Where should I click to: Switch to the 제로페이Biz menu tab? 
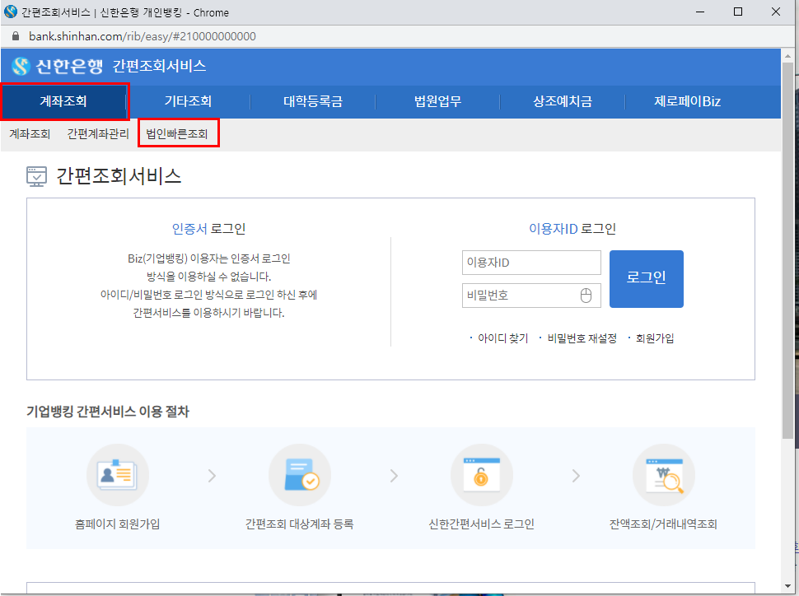(x=688, y=101)
